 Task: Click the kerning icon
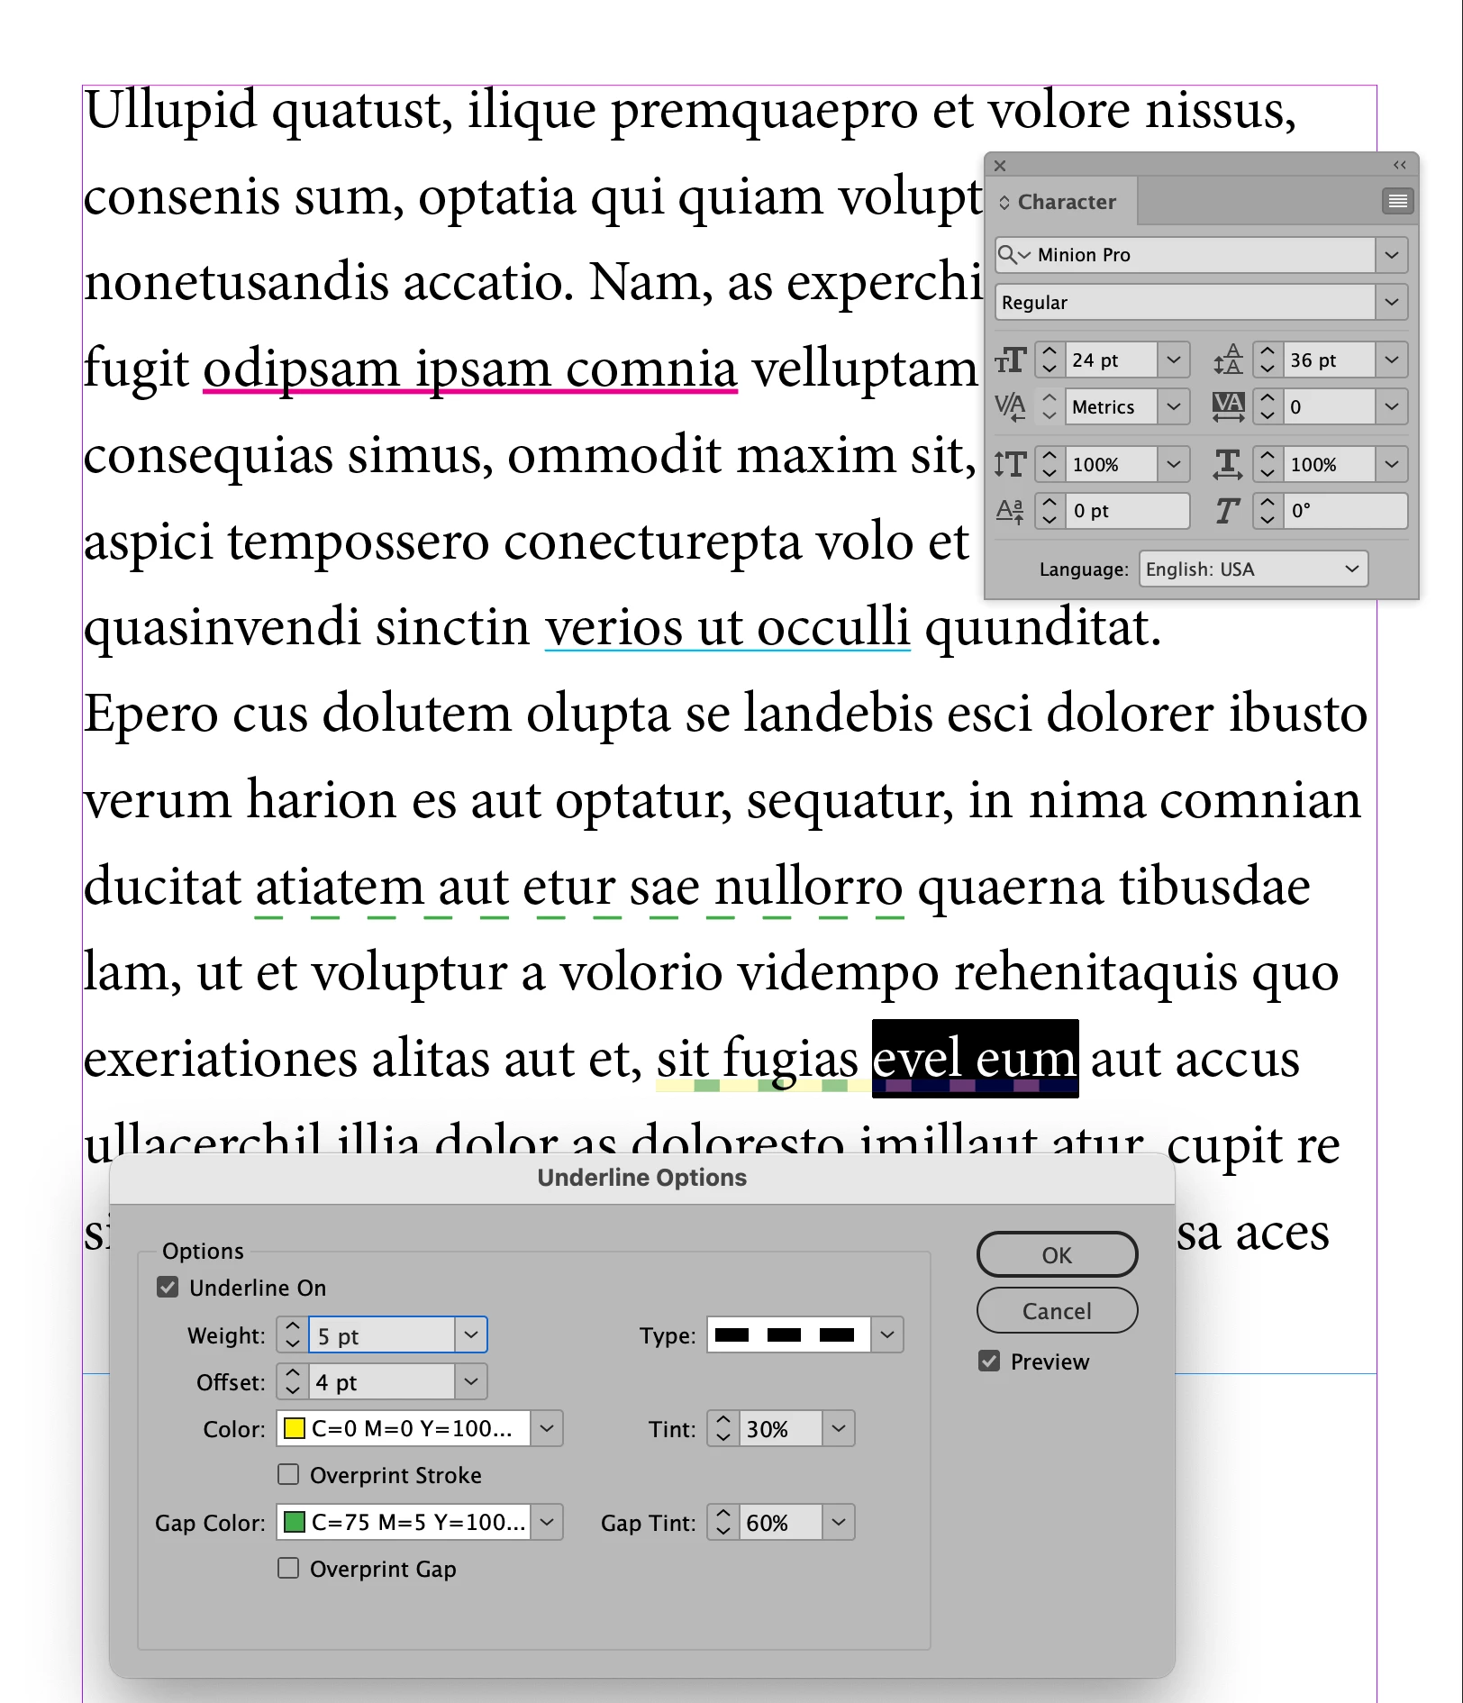[1011, 407]
